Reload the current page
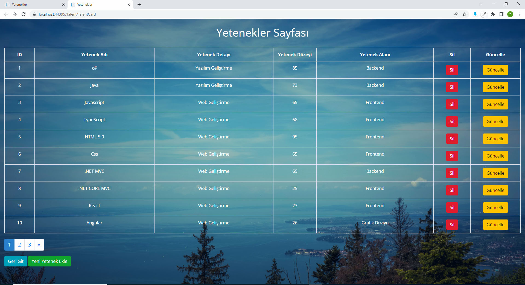Screen dimensions: 525x285 pyautogui.click(x=24, y=14)
